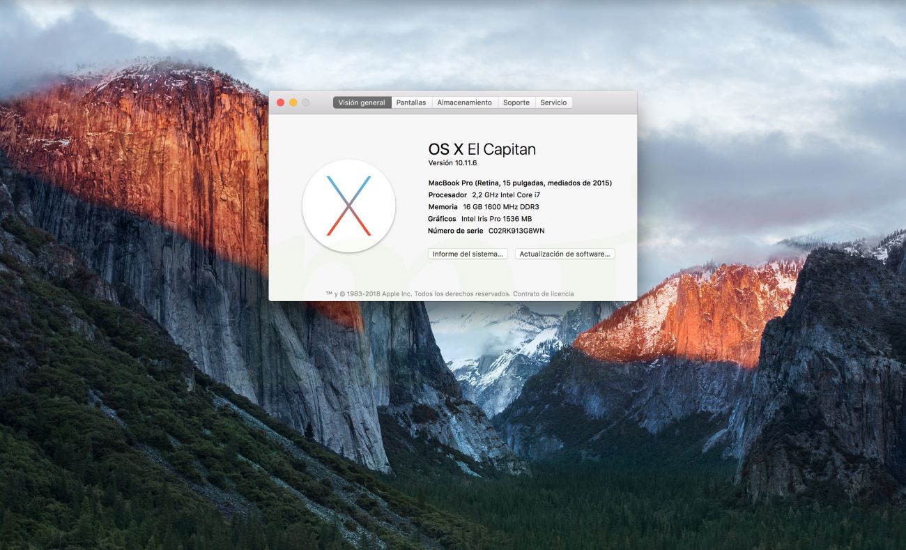The height and width of the screenshot is (550, 906).
Task: Minimize the window with the yellow button
Action: [x=293, y=102]
